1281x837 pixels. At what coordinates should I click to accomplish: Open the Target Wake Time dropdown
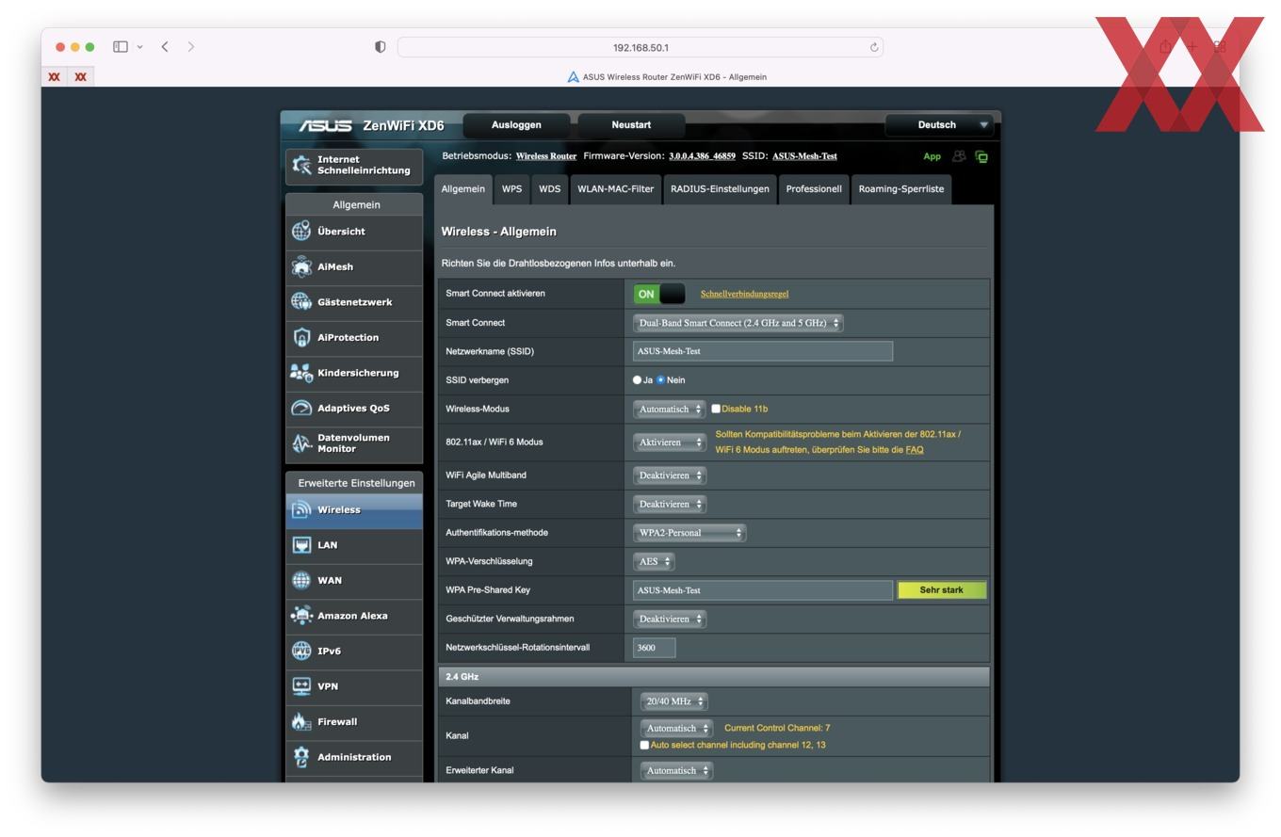tap(669, 505)
